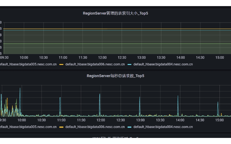231x144 pixels.
Task: Toggle bigdata005 series in requests legend
Action: tap(28, 127)
